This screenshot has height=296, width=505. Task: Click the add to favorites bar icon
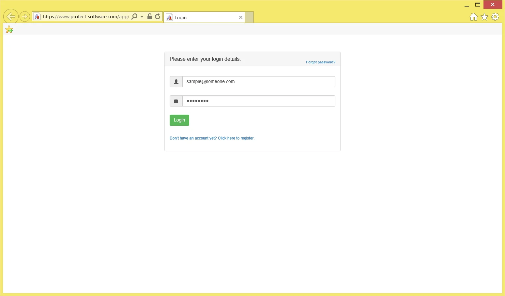click(9, 30)
